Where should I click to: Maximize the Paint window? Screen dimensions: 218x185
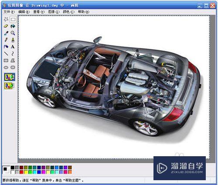(x=206, y=6)
